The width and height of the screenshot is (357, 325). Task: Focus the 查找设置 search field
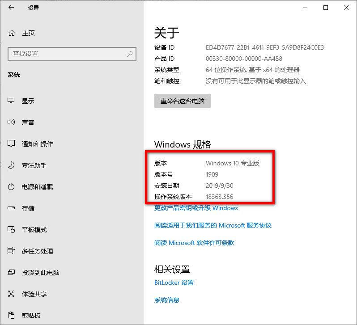click(72, 54)
